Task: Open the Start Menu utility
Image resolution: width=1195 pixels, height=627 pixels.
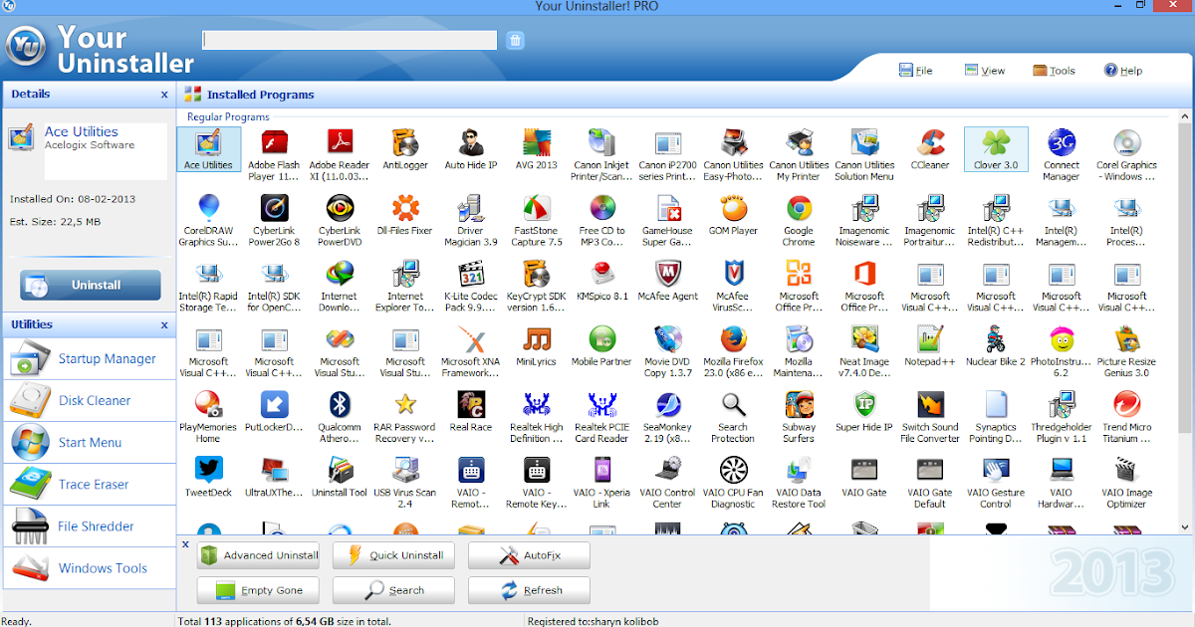Action: point(89,442)
